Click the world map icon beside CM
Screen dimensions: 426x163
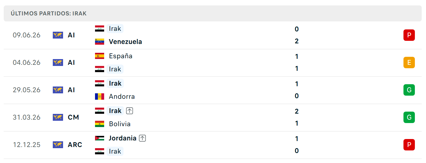tap(58, 117)
